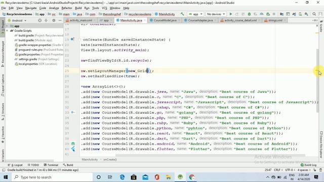Open the profiler gauge icon in toolbar

tap(262, 14)
